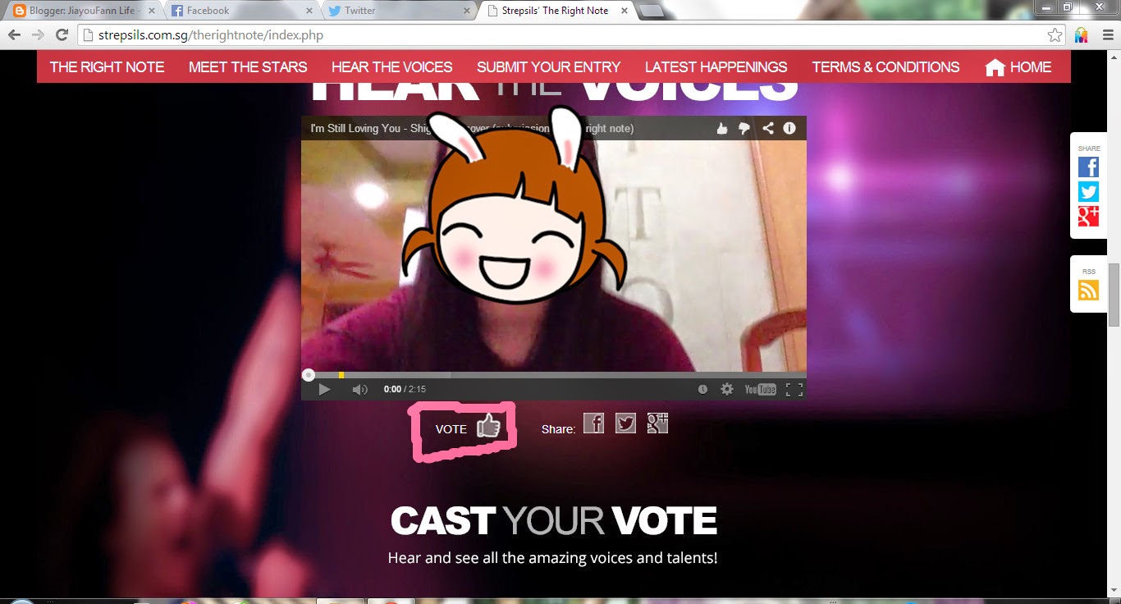Open the video player settings gear

726,389
